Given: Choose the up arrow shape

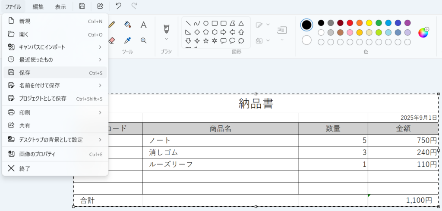Looking at the screenshot, I should click(x=241, y=32).
